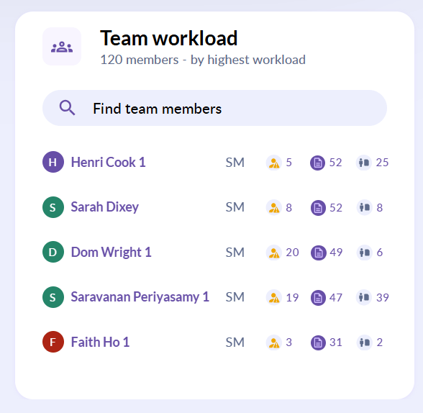The width and height of the screenshot is (423, 413).
Task: Click Sarah Dixey's people icon showing 8
Action: tap(365, 207)
